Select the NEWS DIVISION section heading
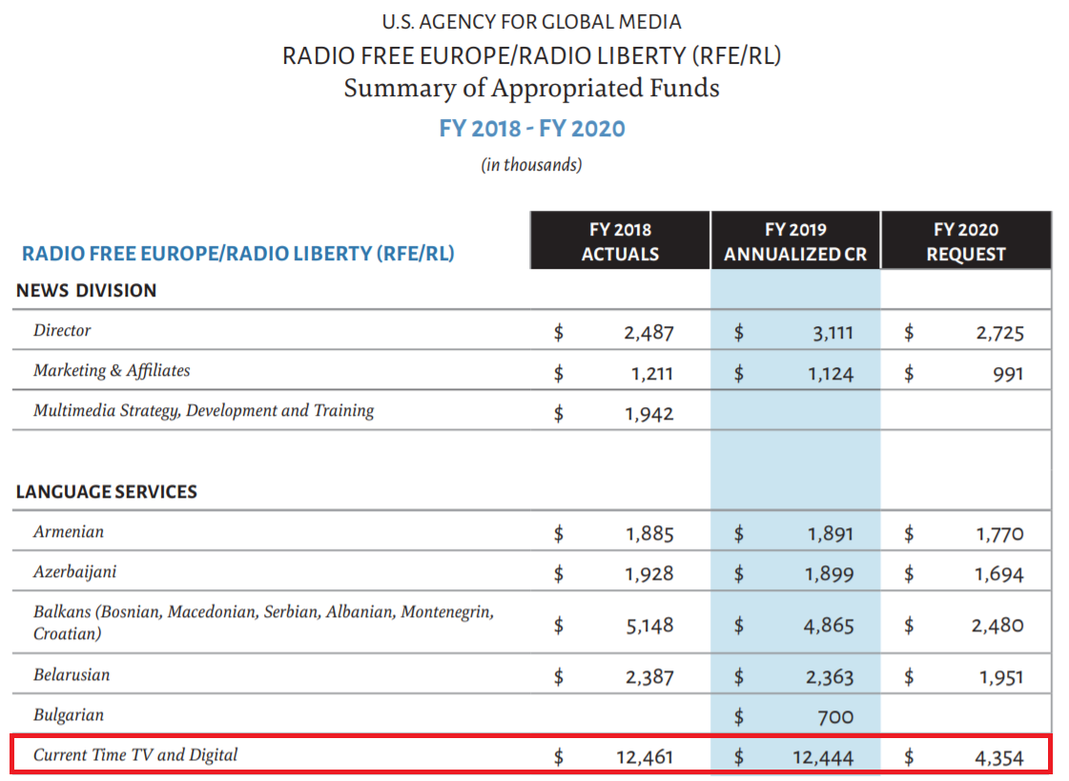The width and height of the screenshot is (1069, 781). click(87, 290)
